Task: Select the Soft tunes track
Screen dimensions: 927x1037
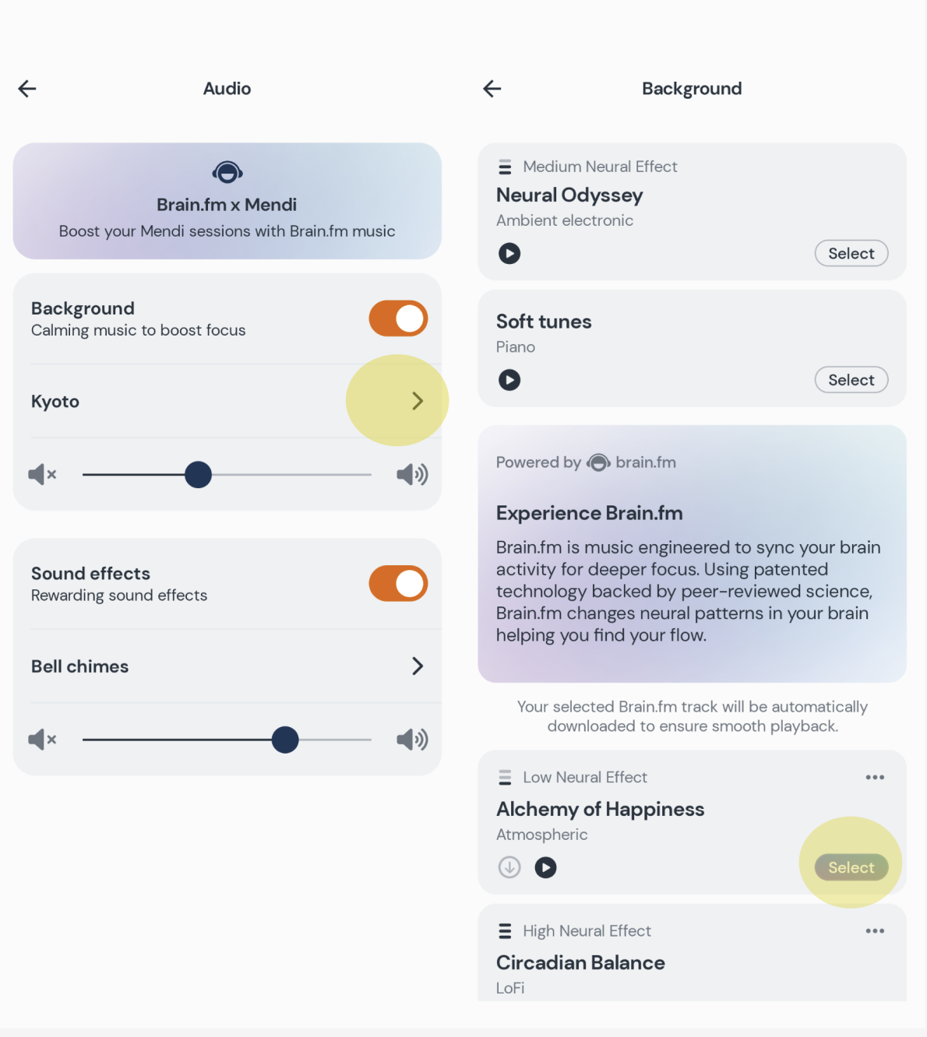Action: pyautogui.click(x=851, y=380)
